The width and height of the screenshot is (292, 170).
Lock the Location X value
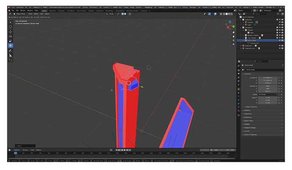279,78
